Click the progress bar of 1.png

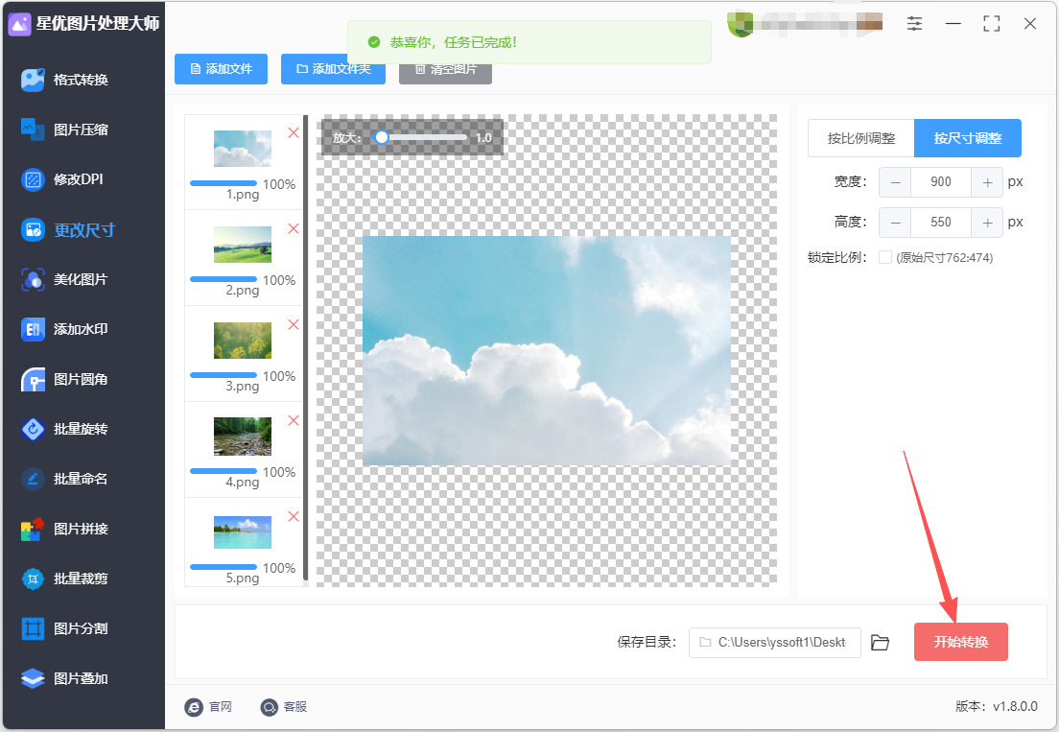[224, 183]
